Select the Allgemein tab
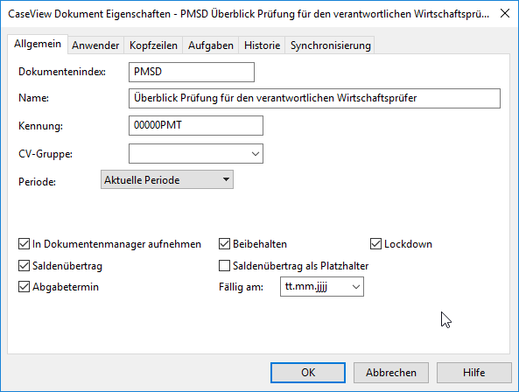This screenshot has height=392, width=519. (38, 44)
